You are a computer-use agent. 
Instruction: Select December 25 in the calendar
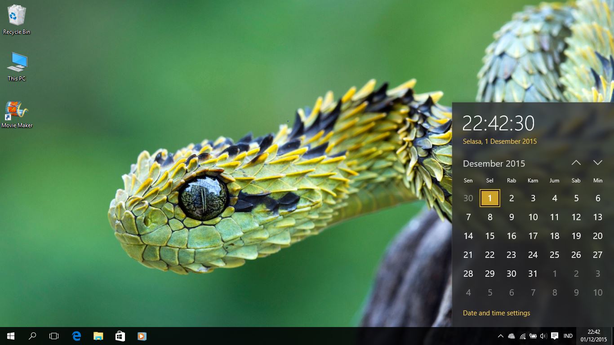click(x=554, y=255)
